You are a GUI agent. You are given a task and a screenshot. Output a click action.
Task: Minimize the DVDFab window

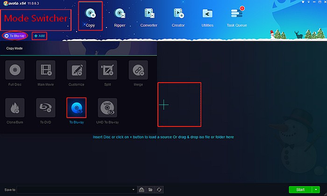[314, 2]
